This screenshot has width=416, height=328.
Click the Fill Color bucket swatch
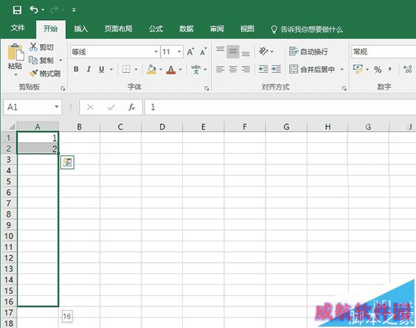(151, 69)
